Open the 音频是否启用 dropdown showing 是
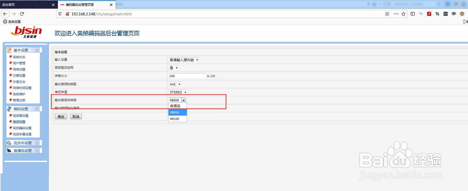This screenshot has width=468, height=191. click(x=174, y=68)
